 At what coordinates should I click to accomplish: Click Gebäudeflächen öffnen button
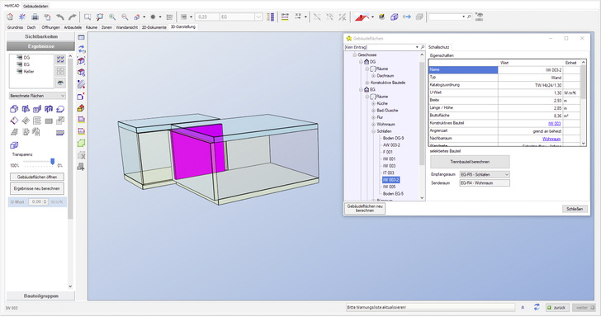pyautogui.click(x=37, y=177)
